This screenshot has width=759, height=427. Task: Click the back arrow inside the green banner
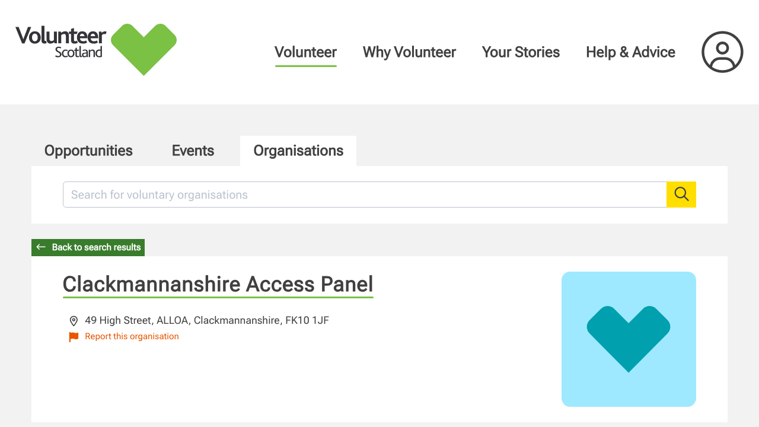(40, 247)
